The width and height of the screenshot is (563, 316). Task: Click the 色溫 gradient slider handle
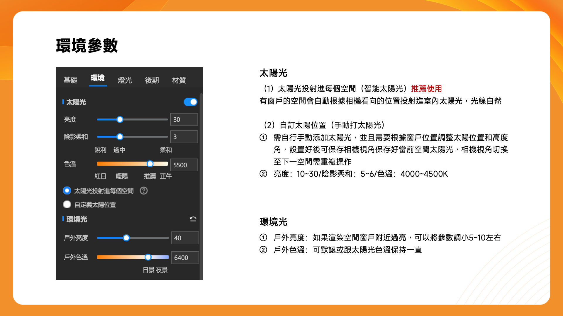coord(150,164)
